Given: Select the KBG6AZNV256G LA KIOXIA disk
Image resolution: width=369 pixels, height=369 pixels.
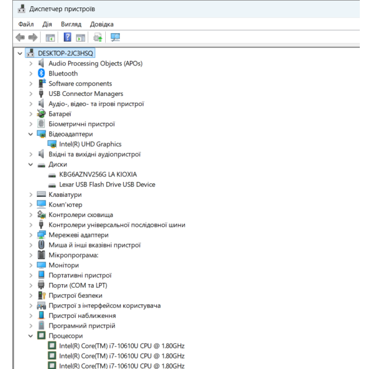Looking at the screenshot, I should click(98, 175).
